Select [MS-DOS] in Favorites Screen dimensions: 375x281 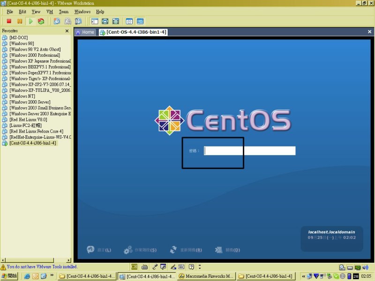pyautogui.click(x=18, y=37)
